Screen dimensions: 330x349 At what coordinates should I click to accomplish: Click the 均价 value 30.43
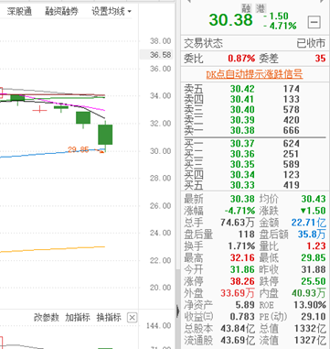point(314,199)
